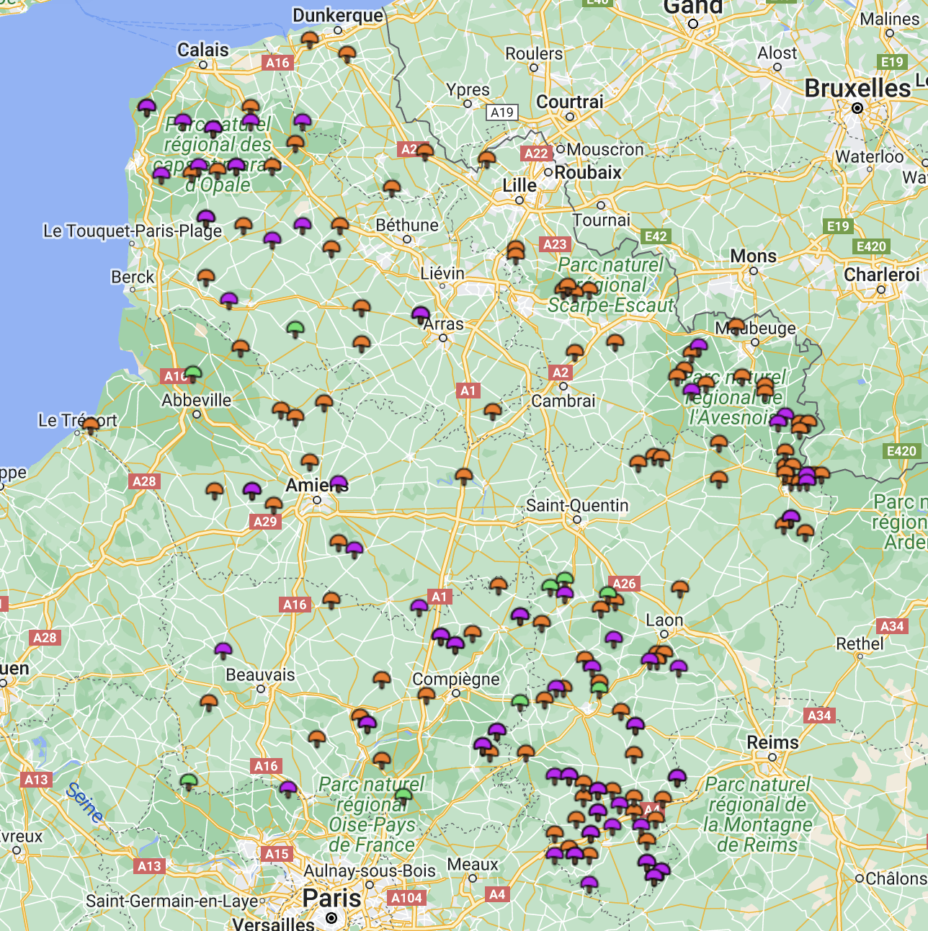Click the Lille city label
This screenshot has height=931, width=928.
click(x=519, y=185)
